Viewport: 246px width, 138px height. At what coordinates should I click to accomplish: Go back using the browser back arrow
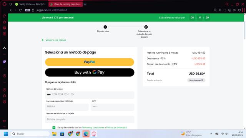pos(11,10)
